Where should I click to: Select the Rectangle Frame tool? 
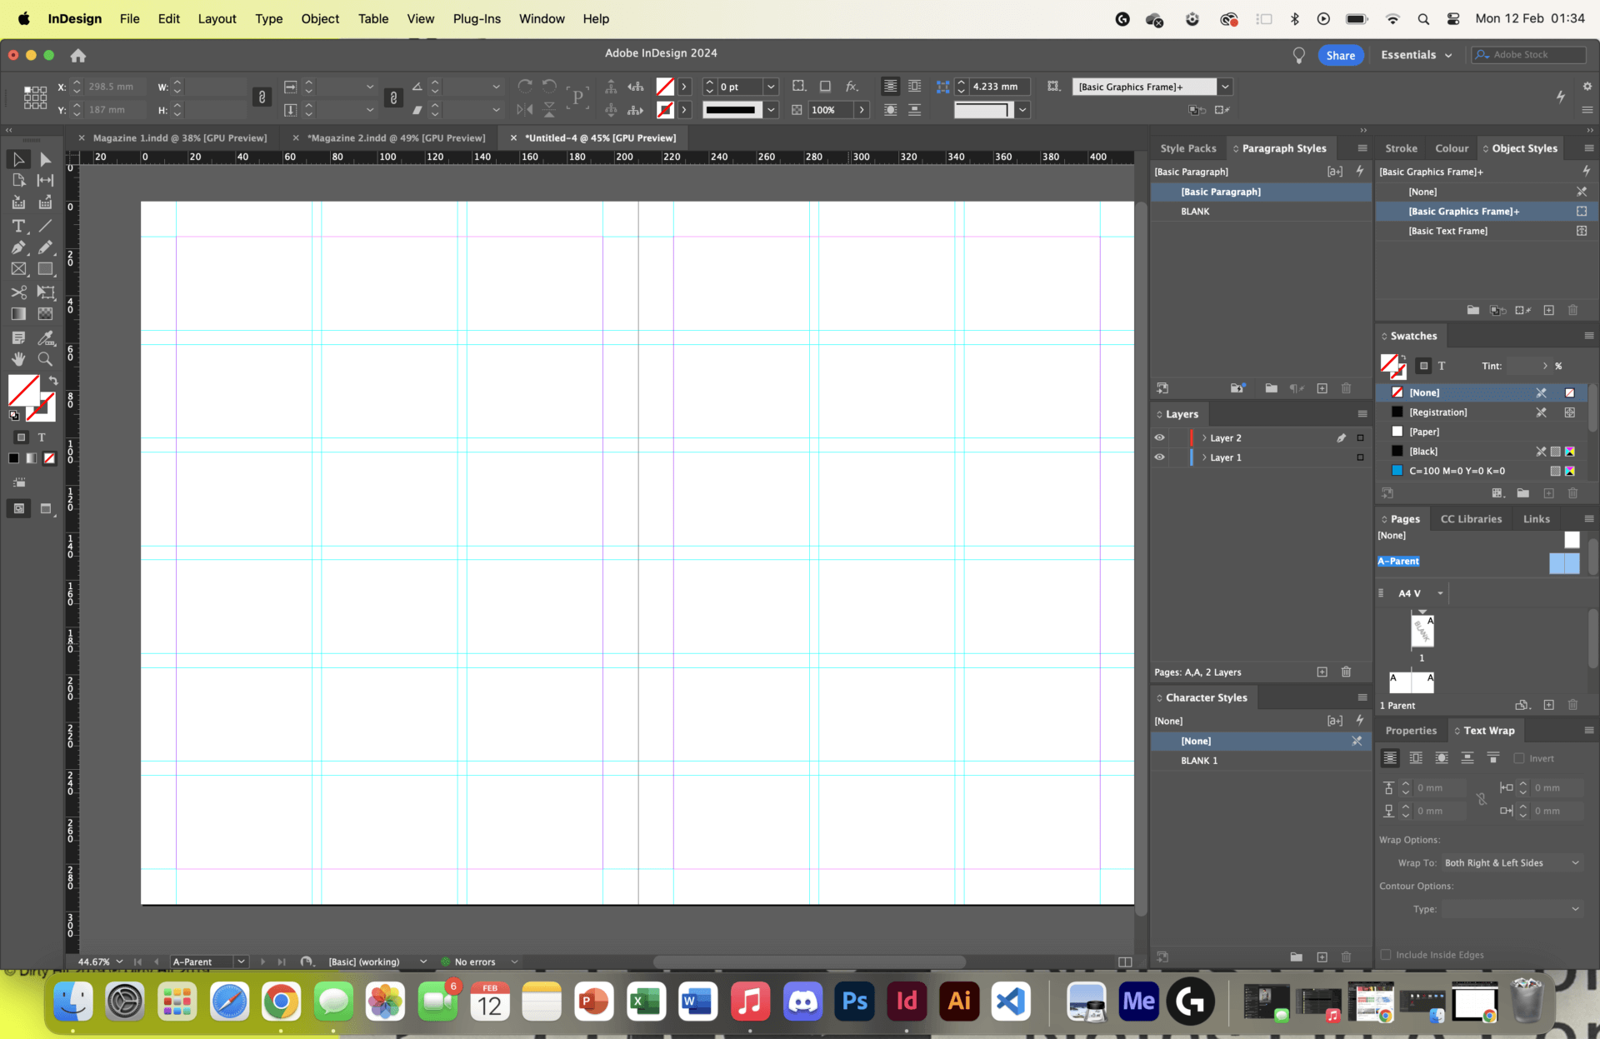(18, 268)
